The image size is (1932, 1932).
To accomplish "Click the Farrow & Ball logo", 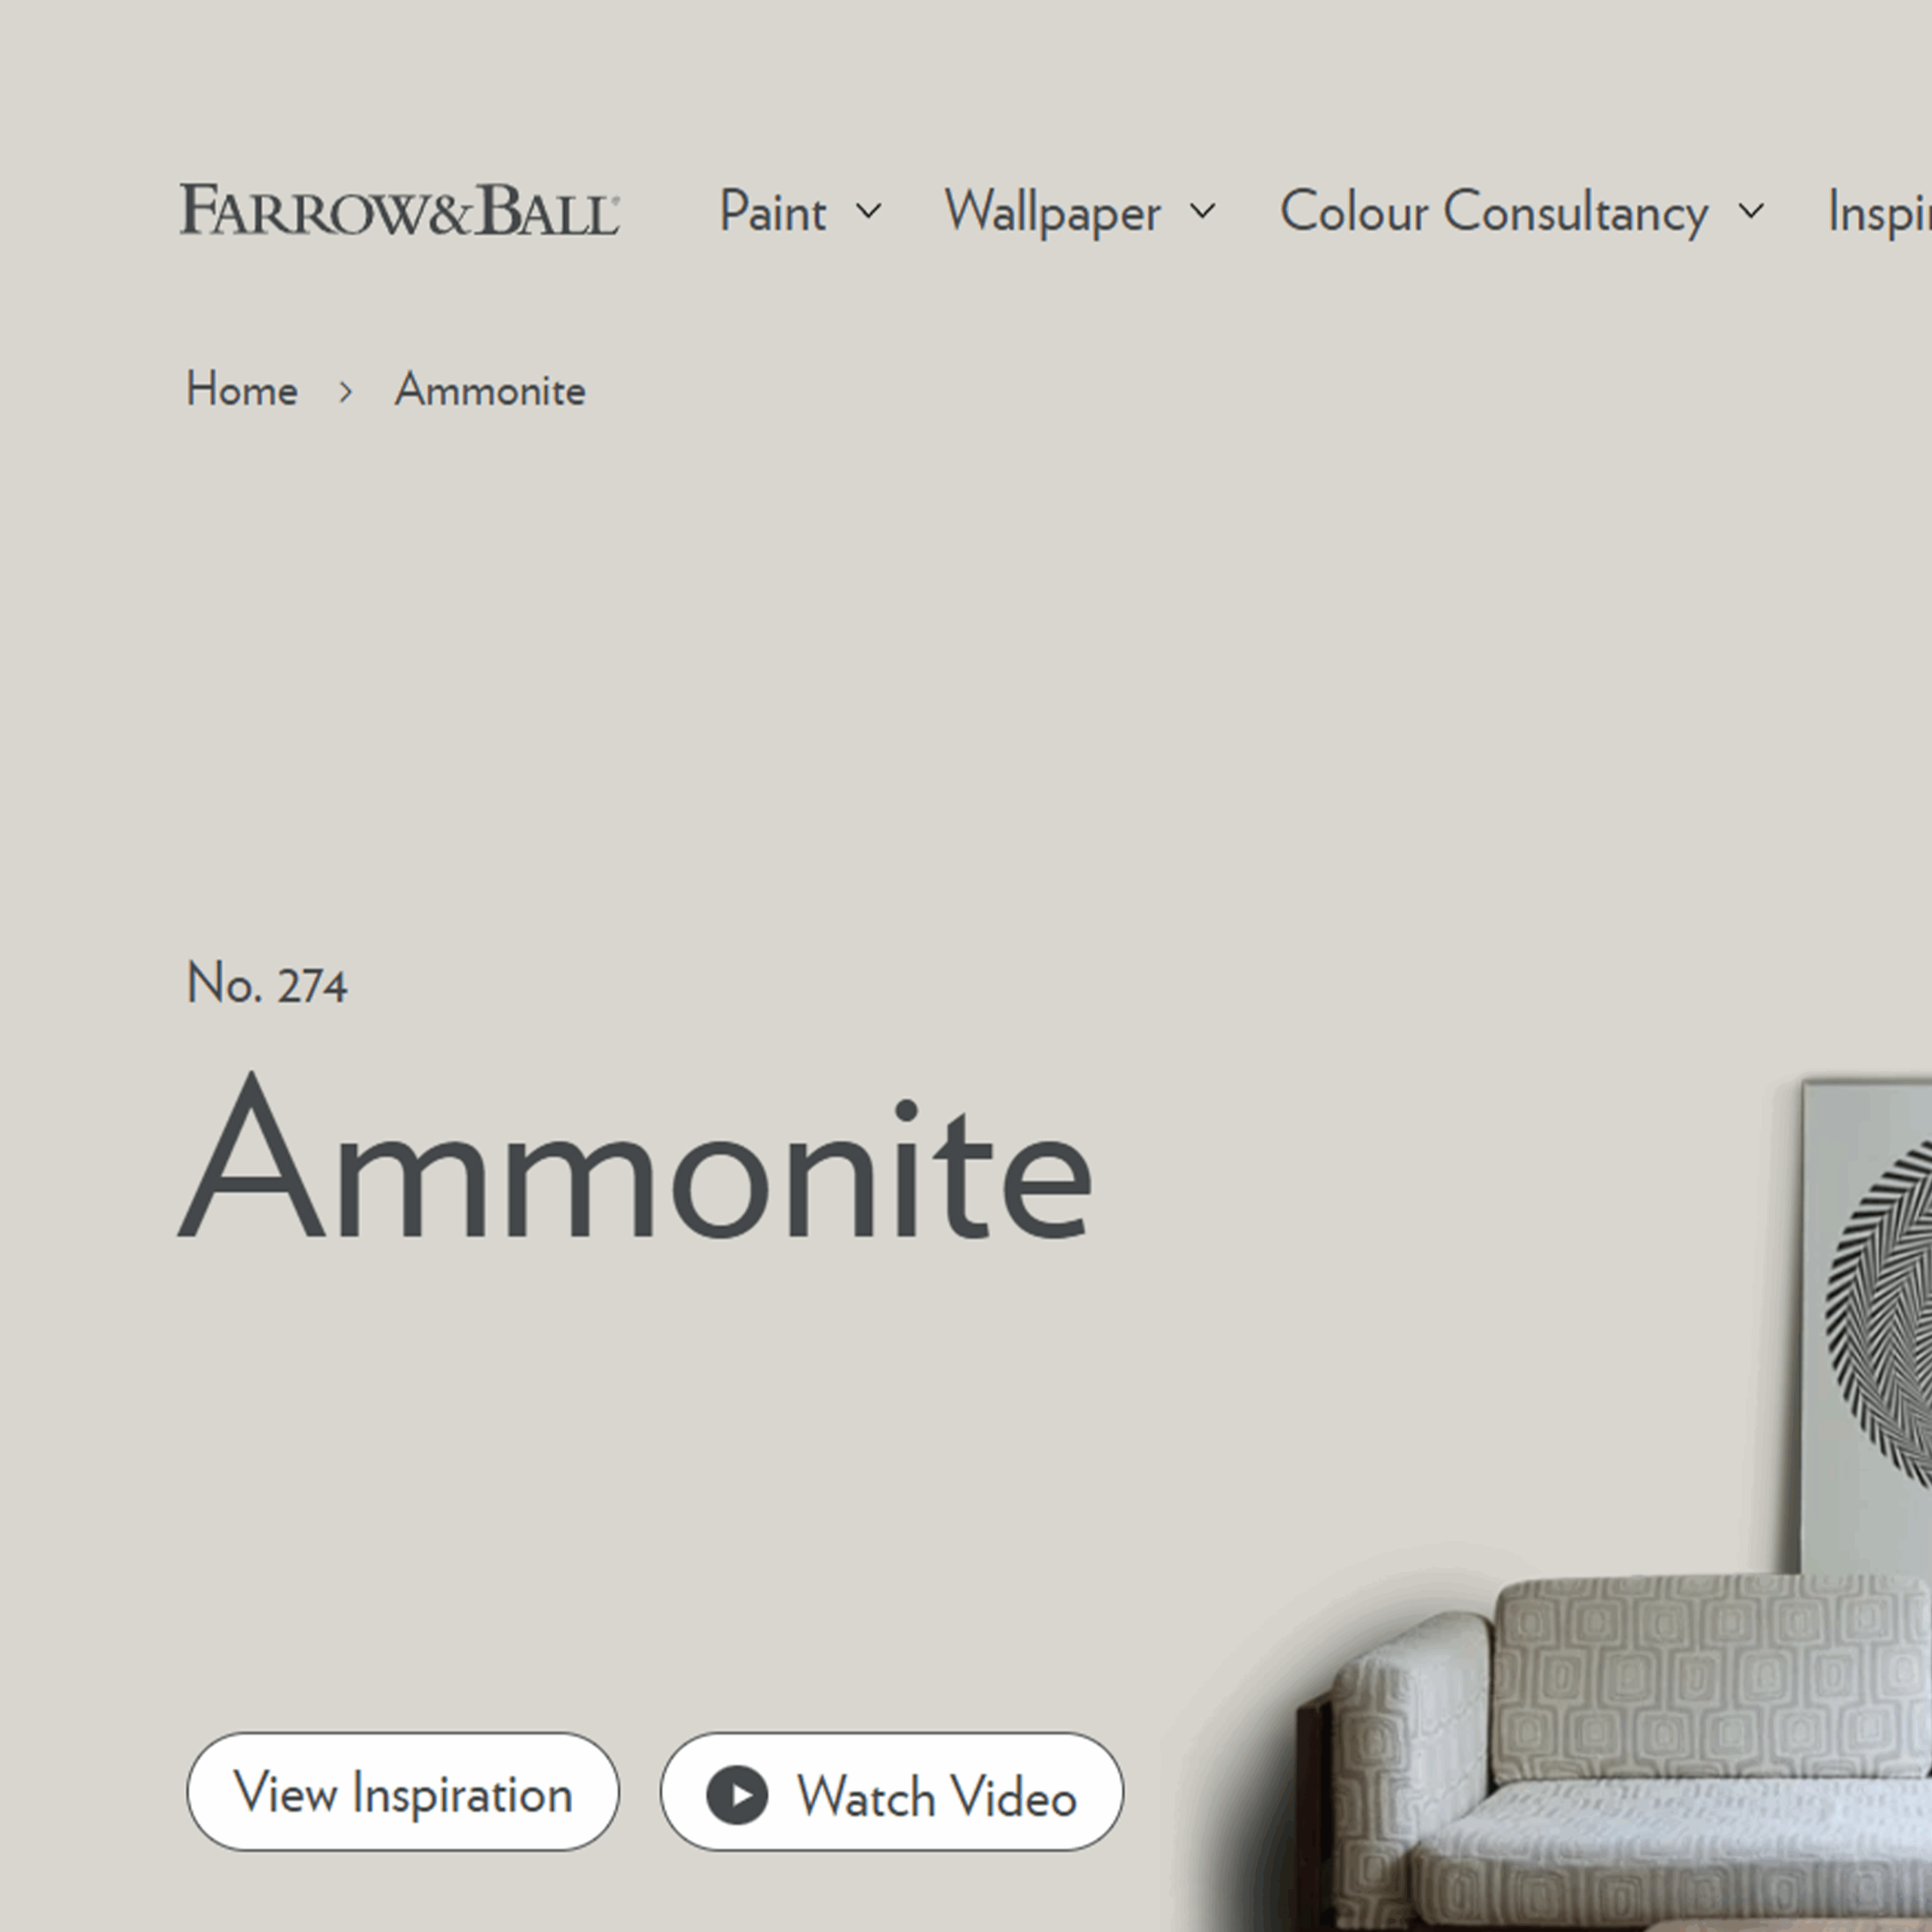I will (x=399, y=210).
